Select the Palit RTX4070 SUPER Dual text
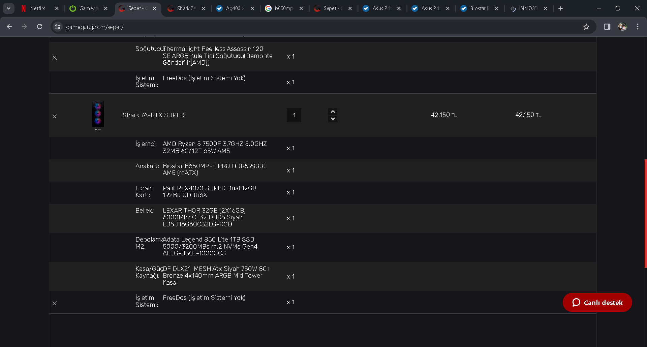 pos(210,192)
